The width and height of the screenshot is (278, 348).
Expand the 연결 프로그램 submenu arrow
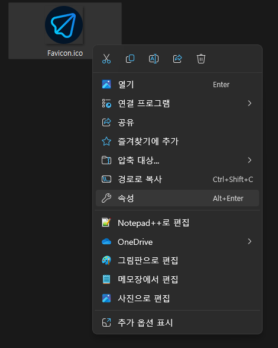click(250, 103)
